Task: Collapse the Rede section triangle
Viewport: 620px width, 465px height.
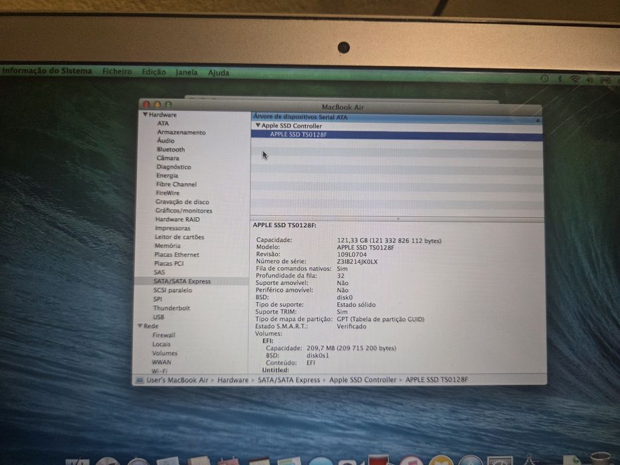Action: pyautogui.click(x=140, y=325)
